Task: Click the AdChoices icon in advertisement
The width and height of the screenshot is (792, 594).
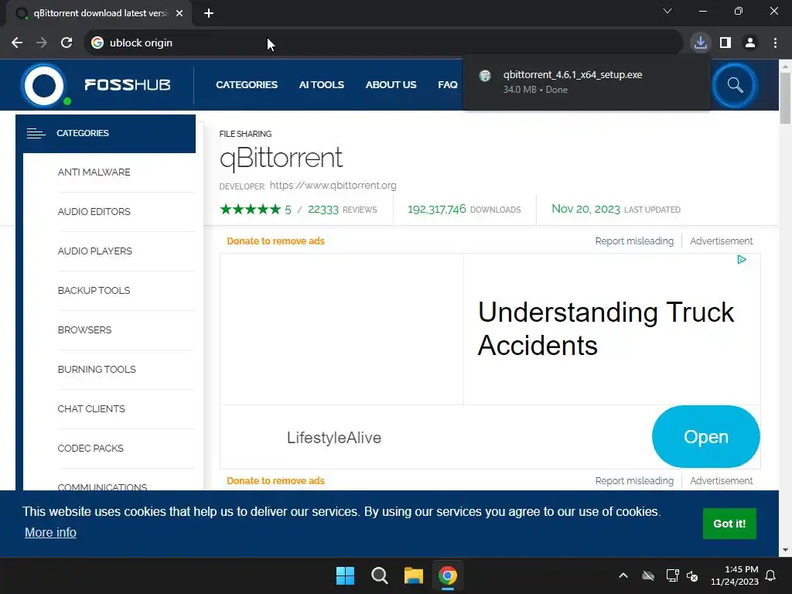Action: tap(742, 260)
